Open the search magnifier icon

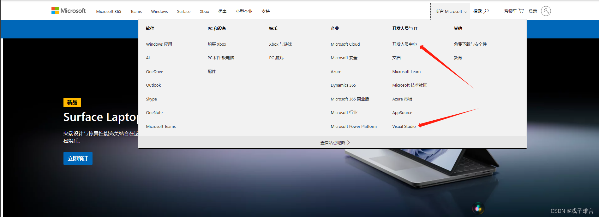tap(486, 11)
